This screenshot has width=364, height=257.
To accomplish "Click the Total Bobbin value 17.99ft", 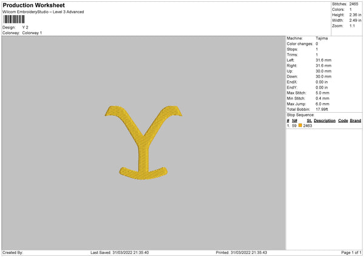I will 322,110.
